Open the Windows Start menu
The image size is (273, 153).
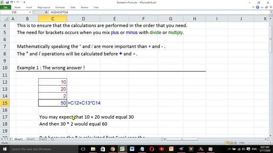click(x=5, y=149)
